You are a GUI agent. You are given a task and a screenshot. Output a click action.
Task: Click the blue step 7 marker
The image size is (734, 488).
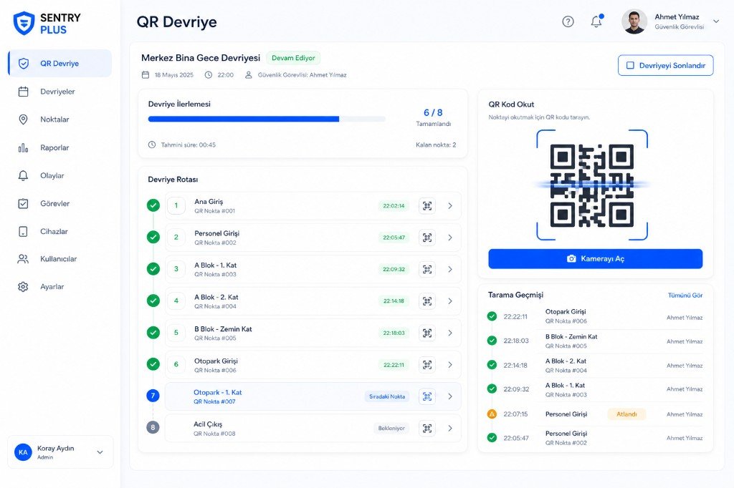point(153,396)
